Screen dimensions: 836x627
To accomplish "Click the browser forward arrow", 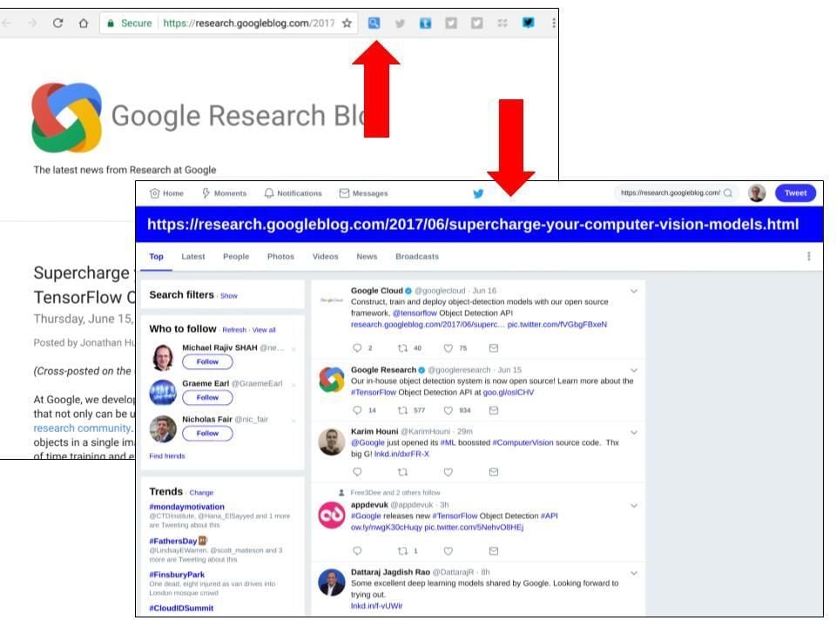I will point(32,23).
